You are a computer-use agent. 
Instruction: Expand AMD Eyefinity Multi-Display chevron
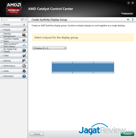pos(2,45)
